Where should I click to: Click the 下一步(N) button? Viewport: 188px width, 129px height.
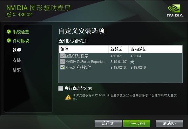(137, 123)
